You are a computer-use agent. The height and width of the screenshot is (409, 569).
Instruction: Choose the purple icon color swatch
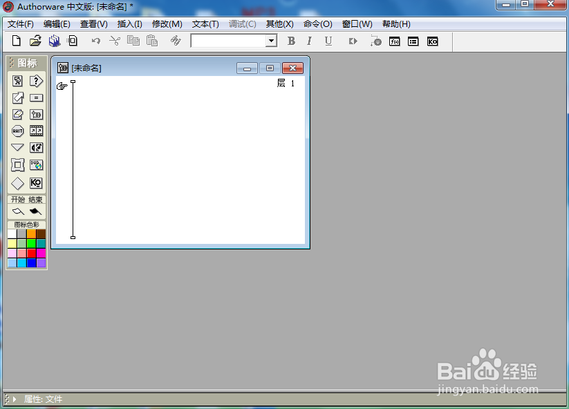[41, 263]
